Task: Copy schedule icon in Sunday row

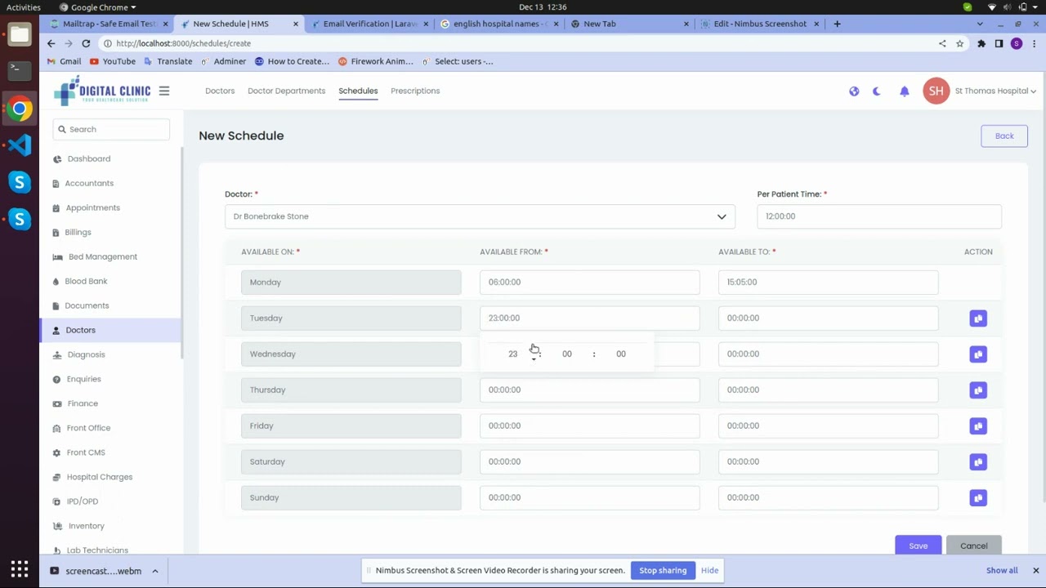Action: pyautogui.click(x=978, y=498)
